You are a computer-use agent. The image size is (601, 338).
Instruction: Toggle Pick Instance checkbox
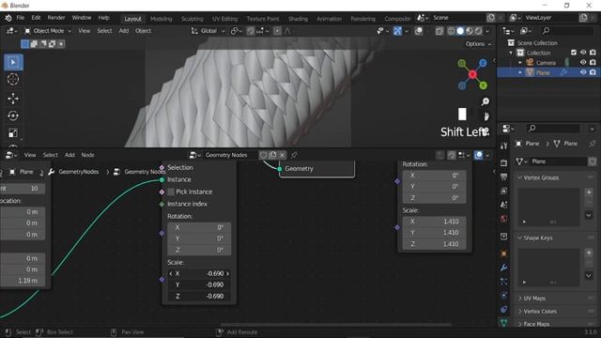coord(171,192)
